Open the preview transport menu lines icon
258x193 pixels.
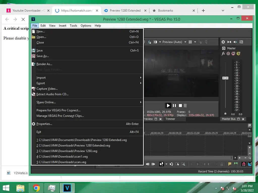(x=185, y=106)
